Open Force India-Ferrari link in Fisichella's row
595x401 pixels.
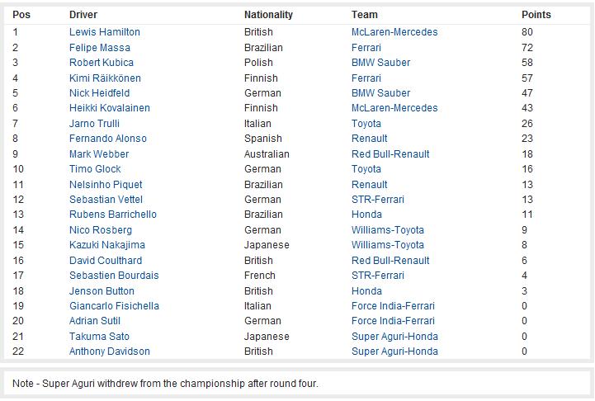[x=393, y=306]
